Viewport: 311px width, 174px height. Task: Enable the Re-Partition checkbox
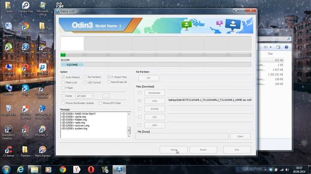pos(86,77)
